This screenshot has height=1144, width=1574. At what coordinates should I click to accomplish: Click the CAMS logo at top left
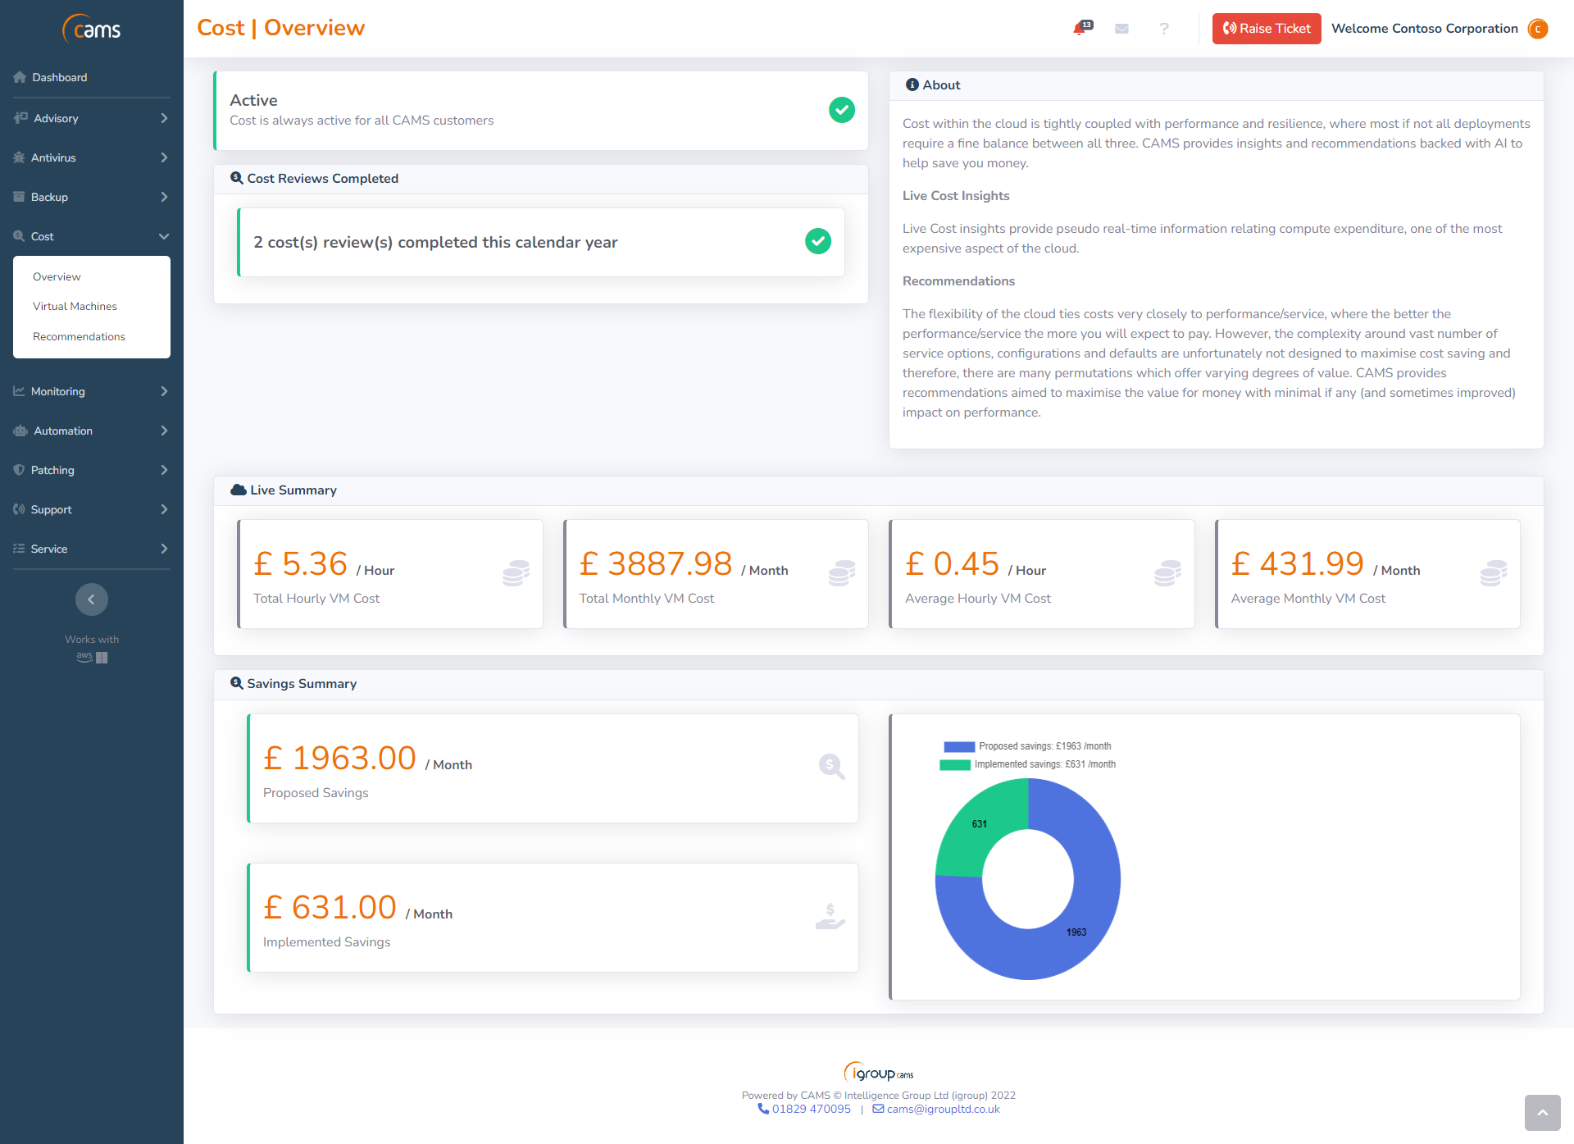(x=91, y=29)
